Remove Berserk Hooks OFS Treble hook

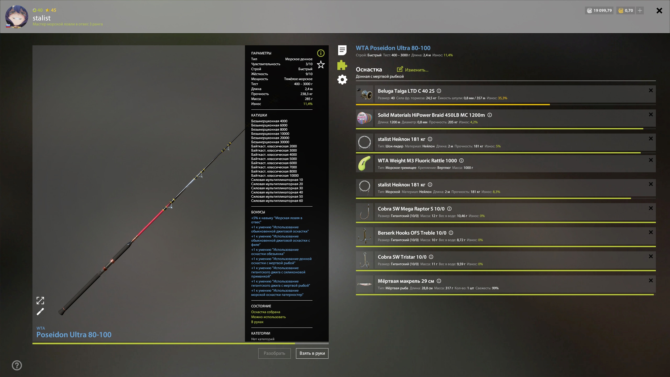651,232
